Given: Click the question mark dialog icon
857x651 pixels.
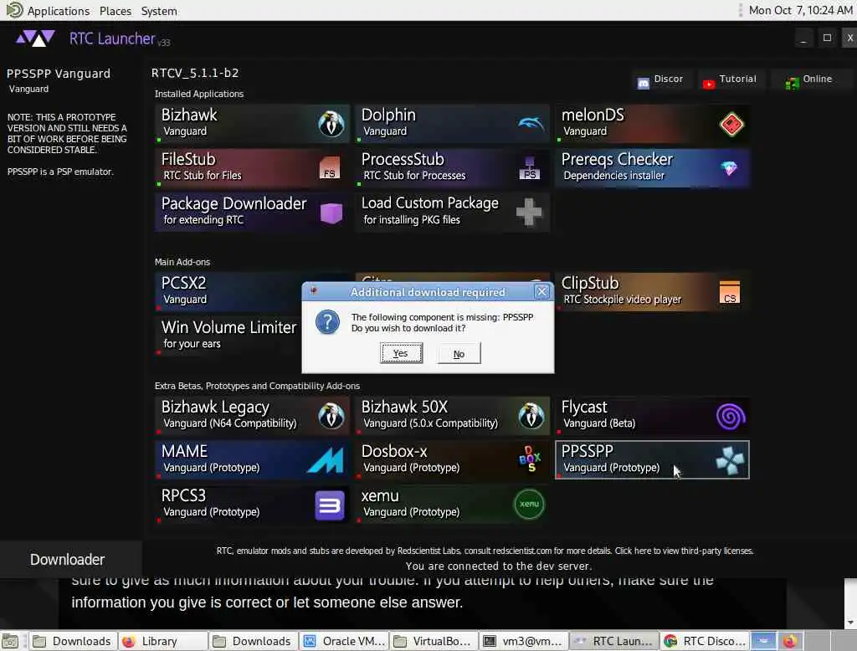Looking at the screenshot, I should point(327,322).
